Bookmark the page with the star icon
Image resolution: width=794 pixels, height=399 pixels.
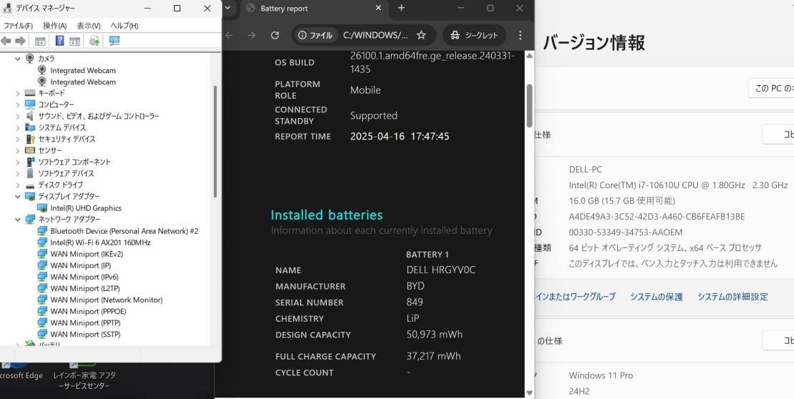[421, 35]
